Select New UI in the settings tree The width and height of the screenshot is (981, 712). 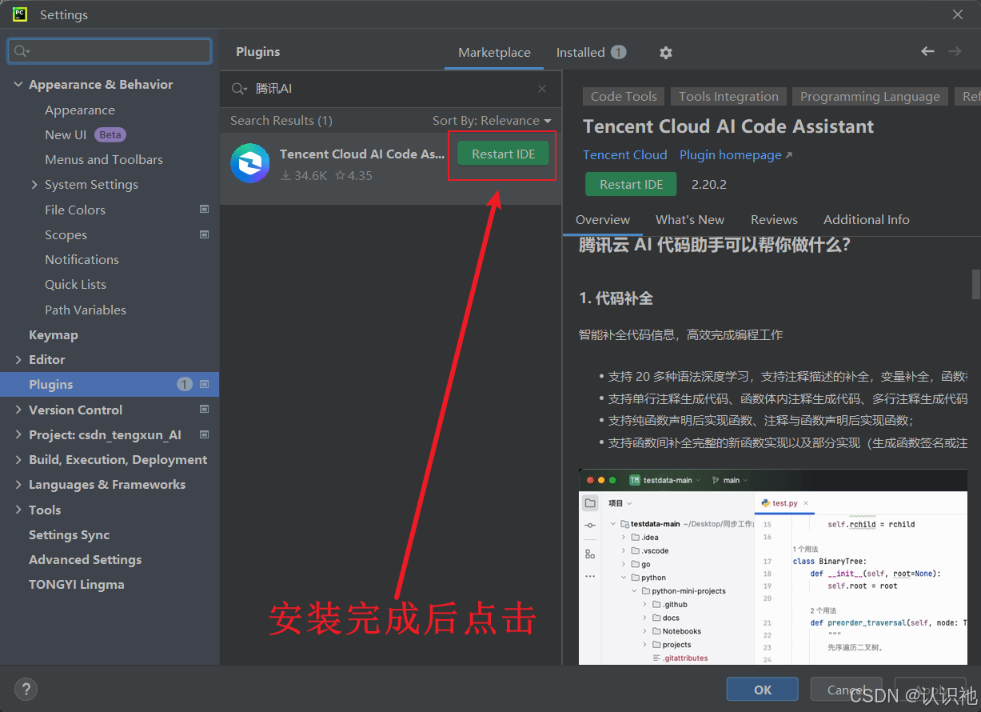[66, 134]
